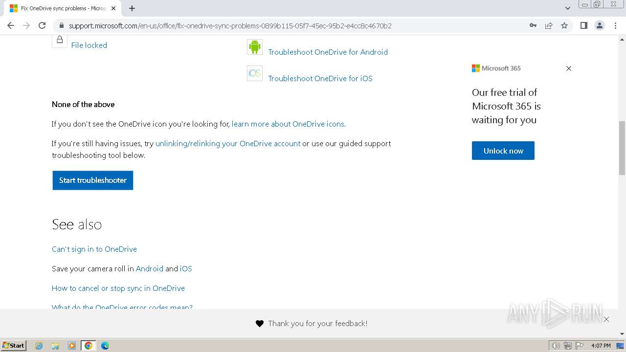Screen dimensions: 626x352
Task: Click the iOS icon
Action: pyautogui.click(x=255, y=73)
